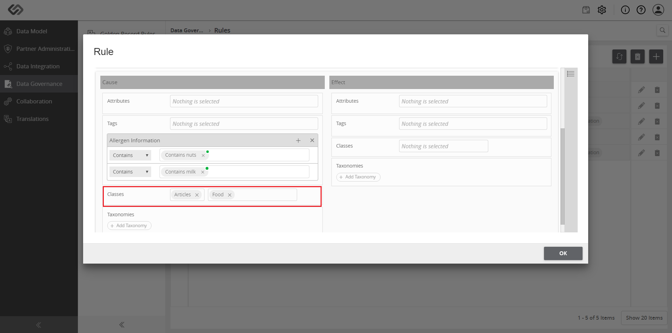
Task: Remove the Food class chip
Action: 230,195
